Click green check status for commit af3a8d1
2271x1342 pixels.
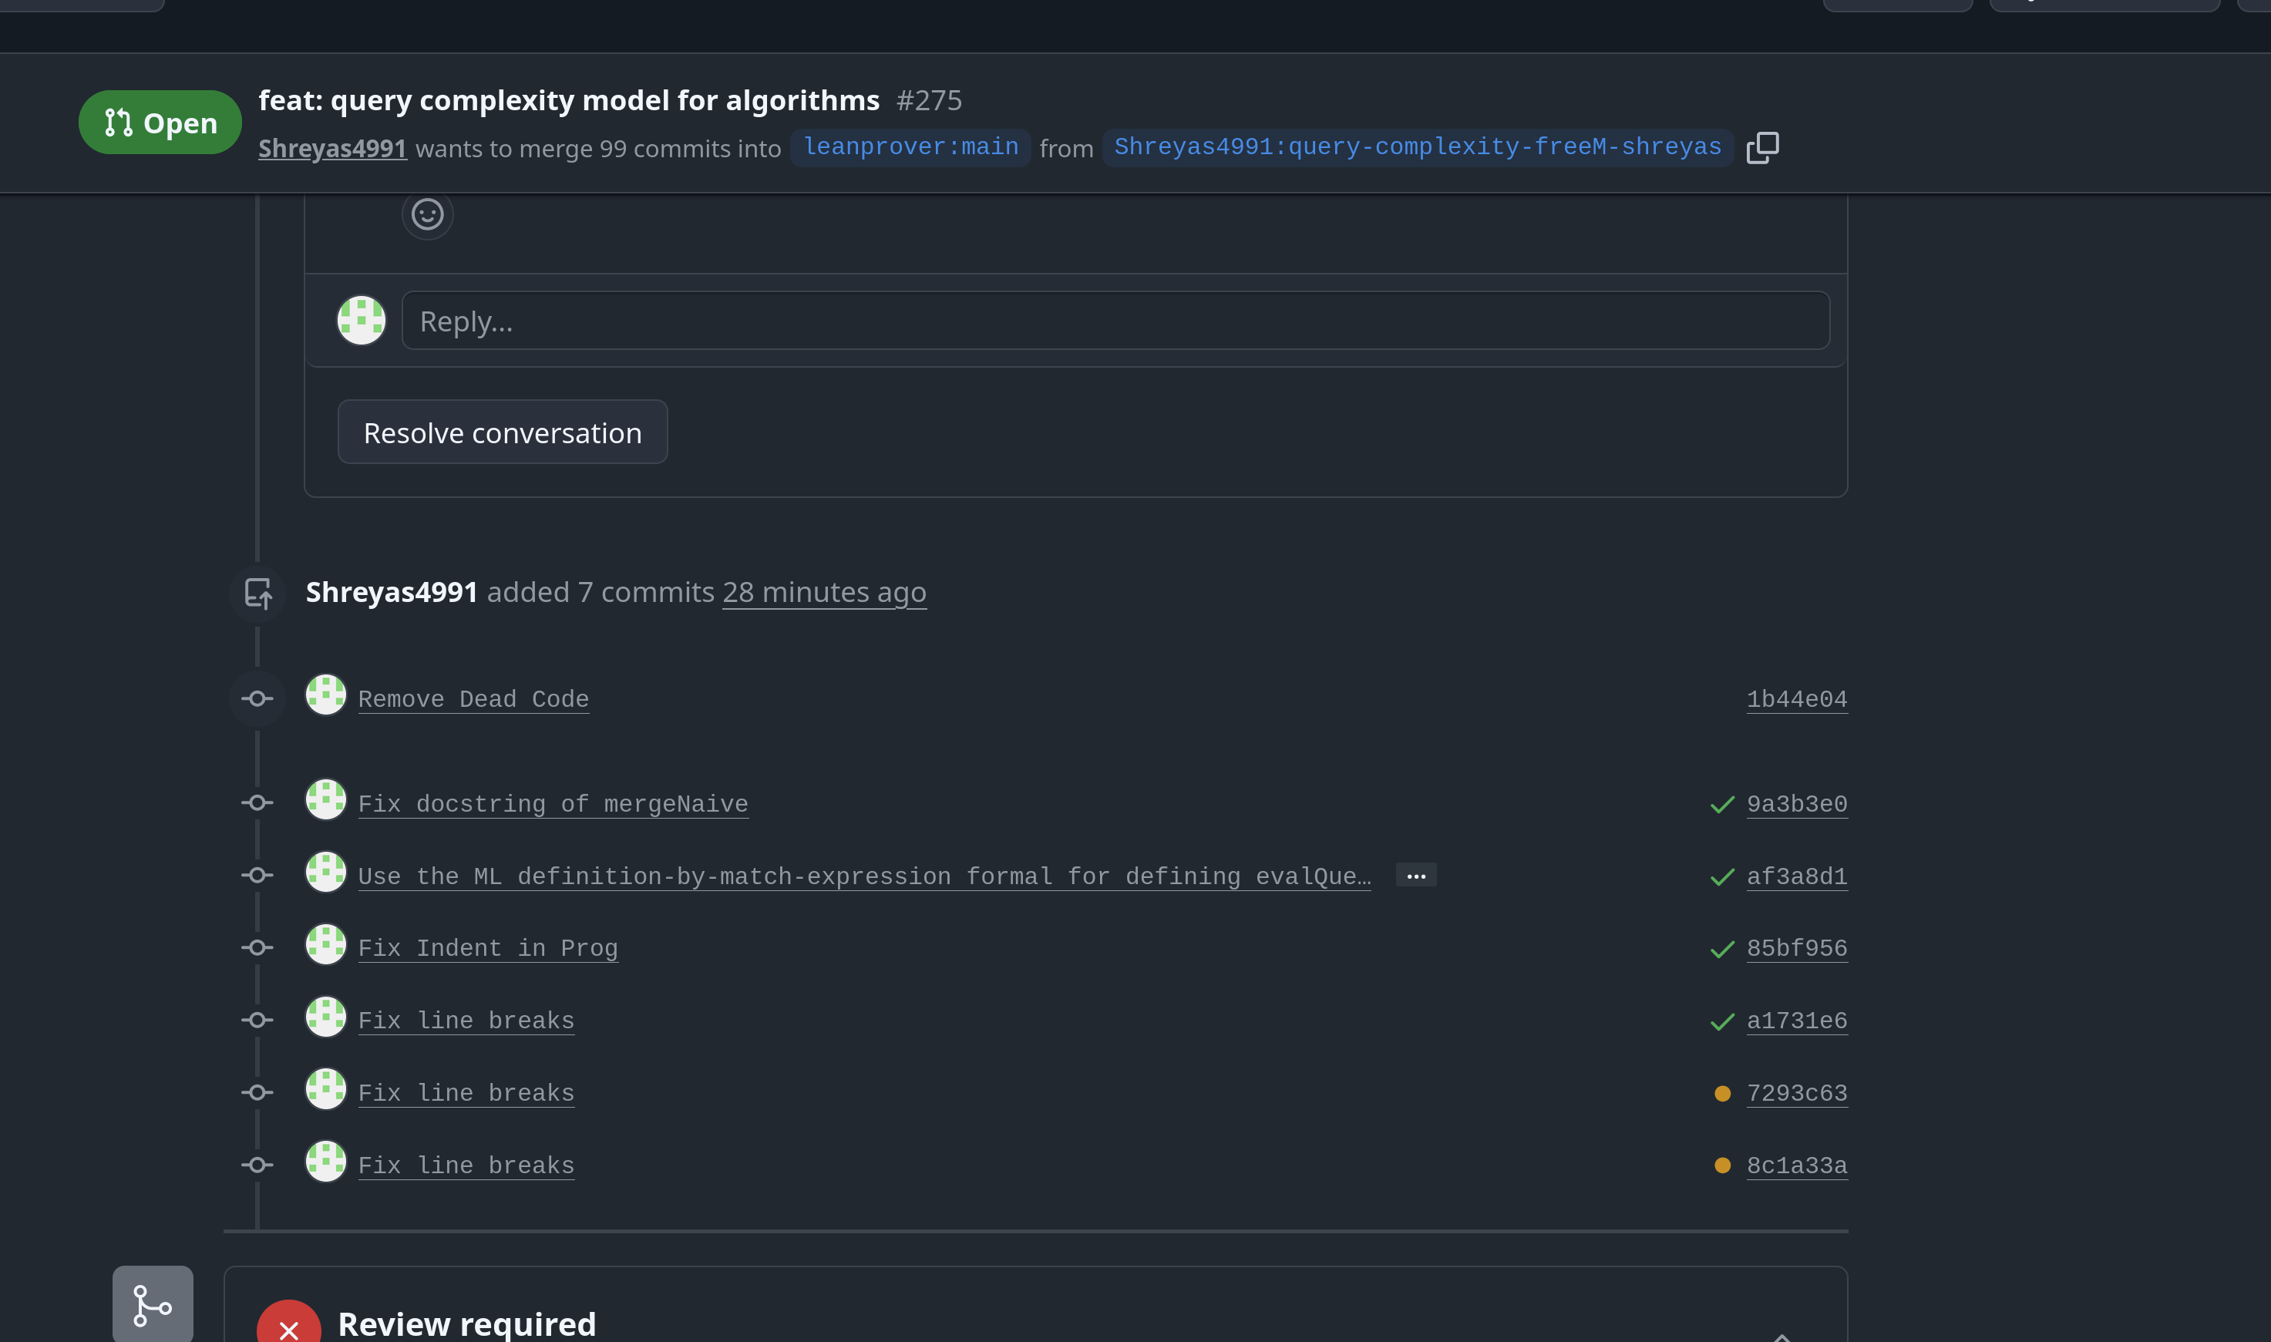point(1722,876)
